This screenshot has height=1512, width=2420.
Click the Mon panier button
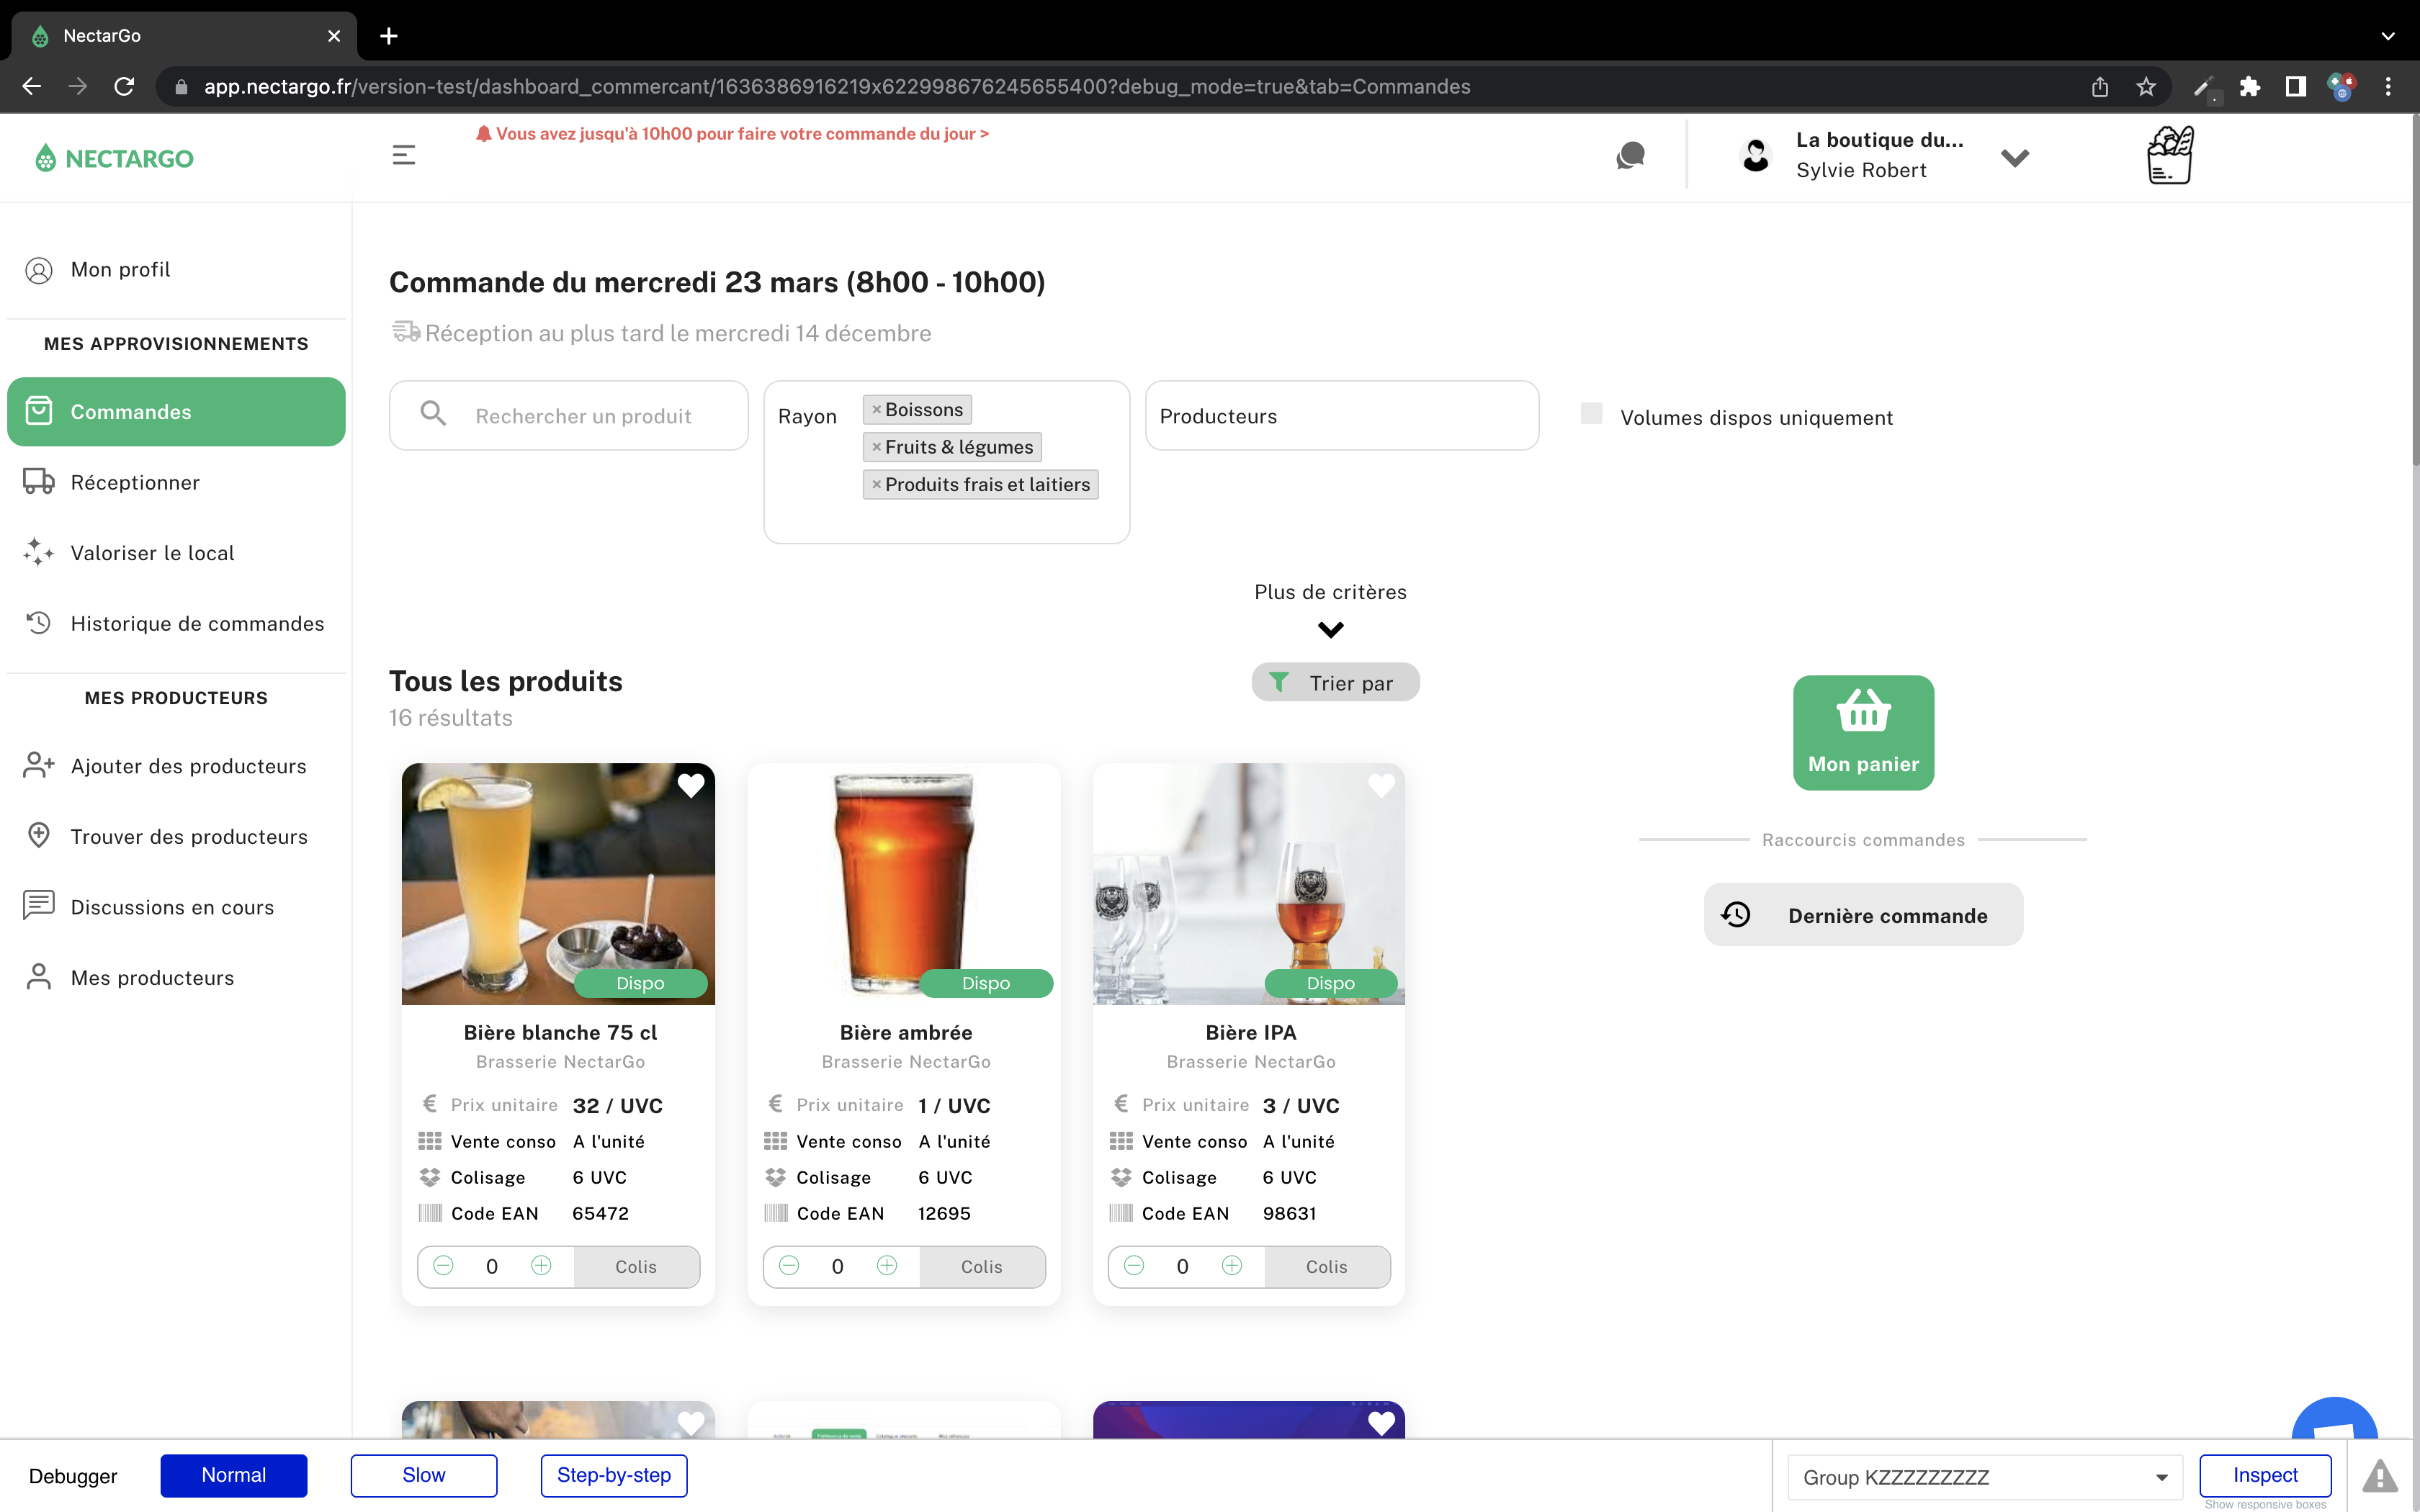(1863, 733)
